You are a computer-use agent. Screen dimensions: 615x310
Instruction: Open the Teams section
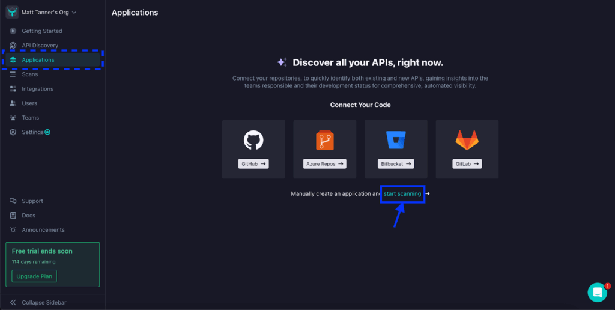30,118
